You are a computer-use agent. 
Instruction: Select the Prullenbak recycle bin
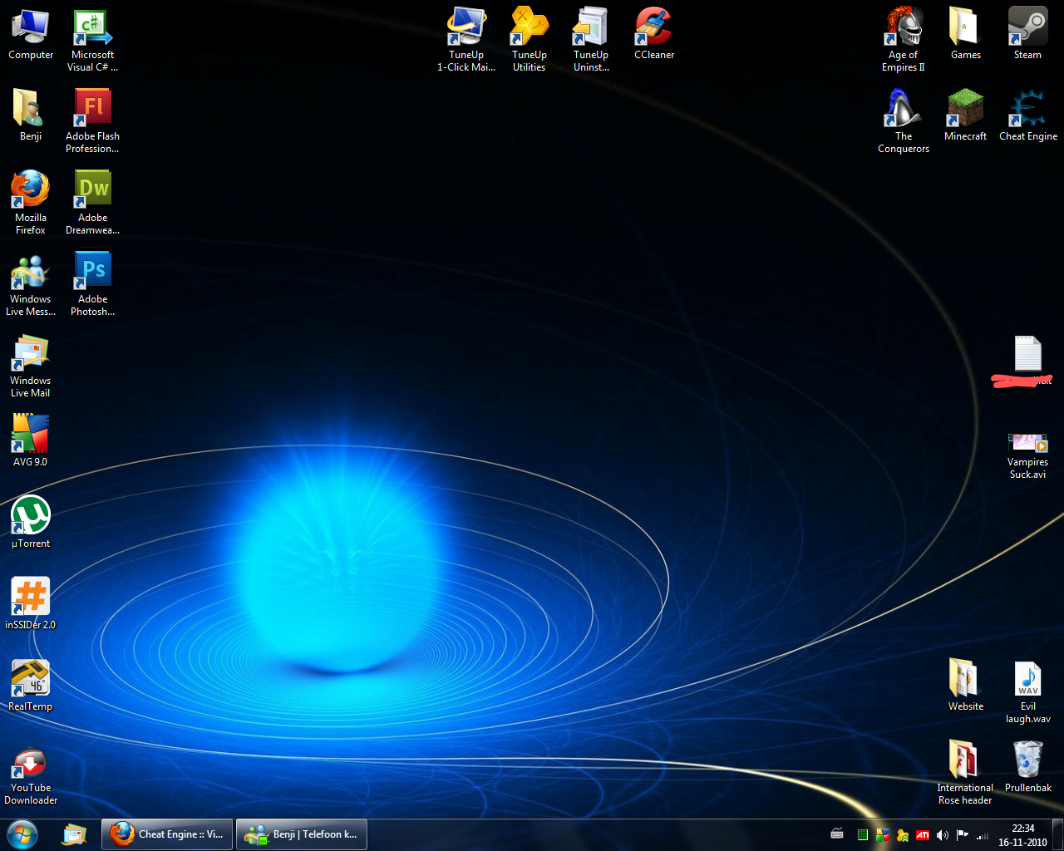click(x=1027, y=761)
